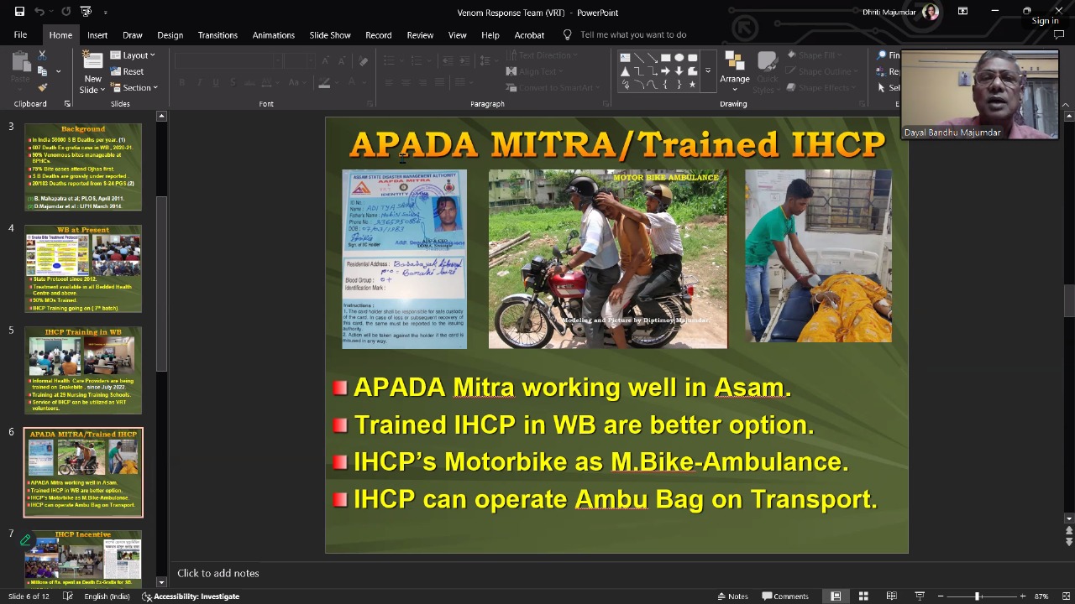Toggle Italic formatting

click(199, 82)
